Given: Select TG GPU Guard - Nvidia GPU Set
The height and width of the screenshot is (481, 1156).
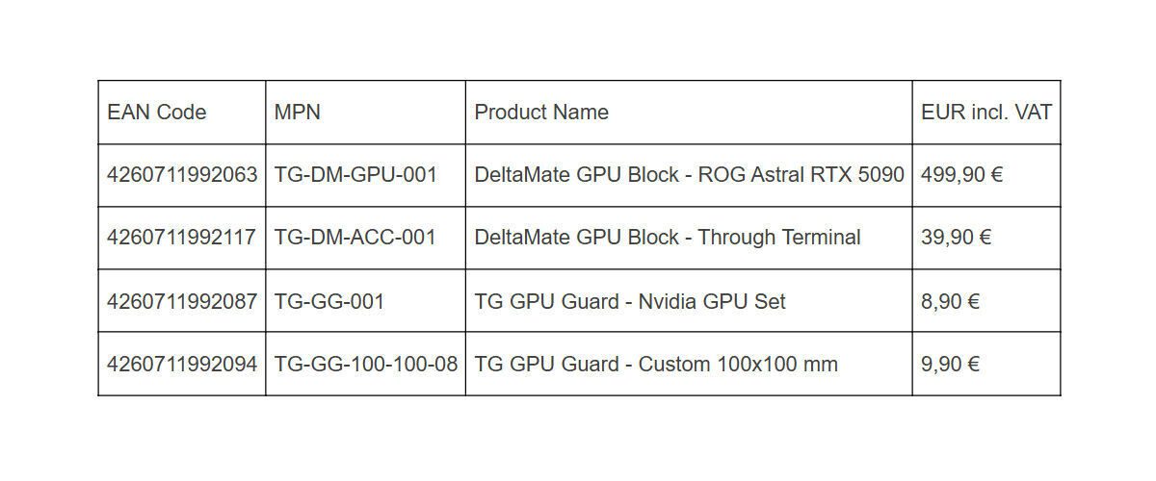Looking at the screenshot, I should tap(630, 302).
